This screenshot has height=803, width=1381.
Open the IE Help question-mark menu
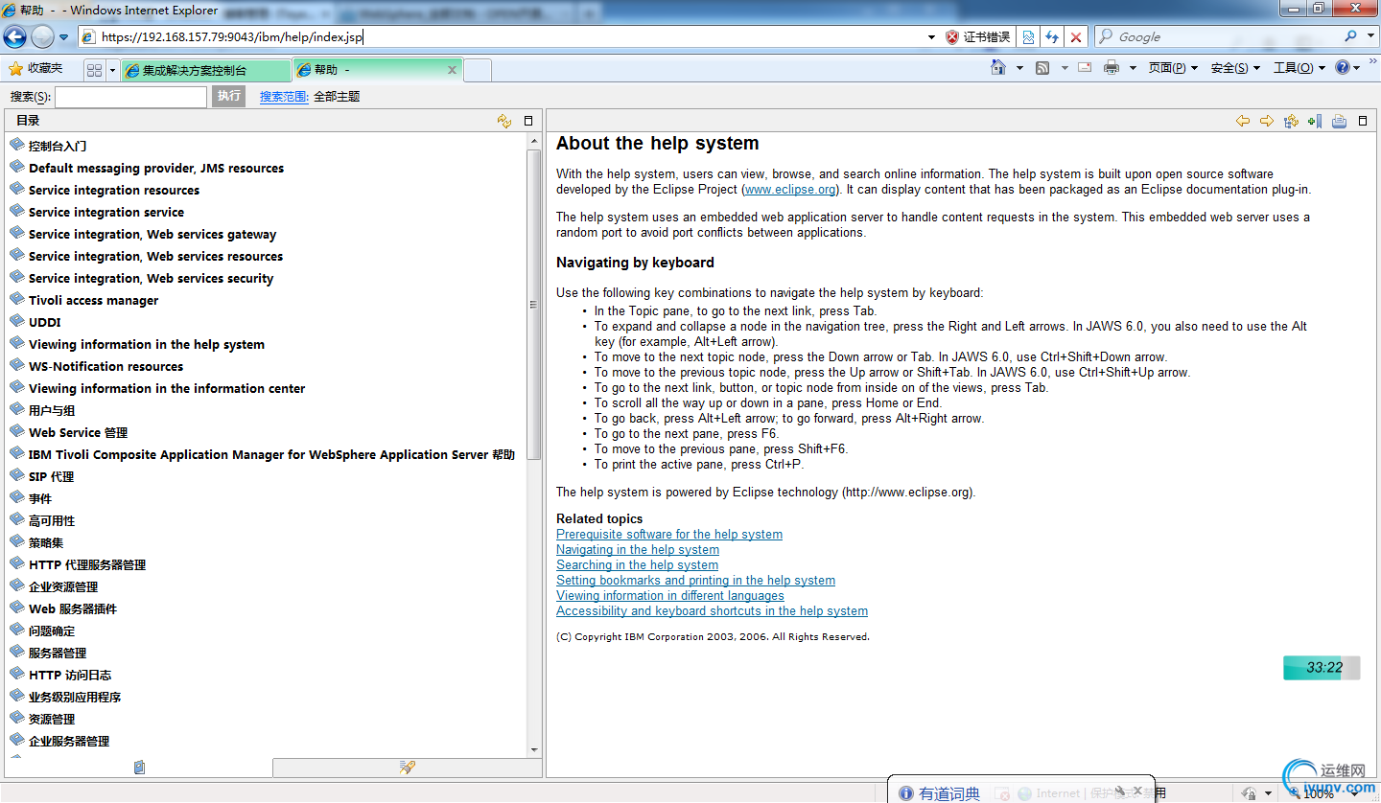[x=1347, y=68]
